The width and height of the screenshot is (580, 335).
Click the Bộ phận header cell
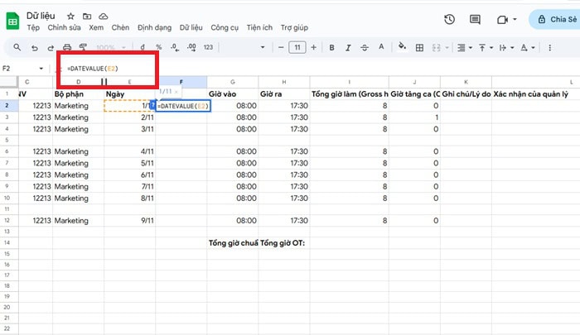[78, 93]
